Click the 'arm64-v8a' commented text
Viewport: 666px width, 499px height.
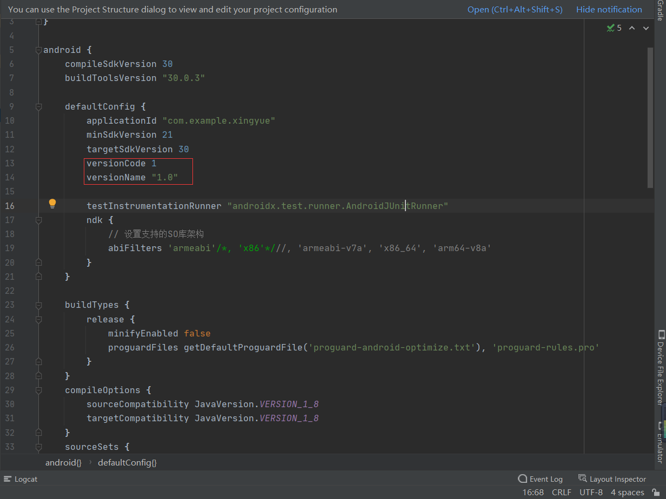click(462, 248)
